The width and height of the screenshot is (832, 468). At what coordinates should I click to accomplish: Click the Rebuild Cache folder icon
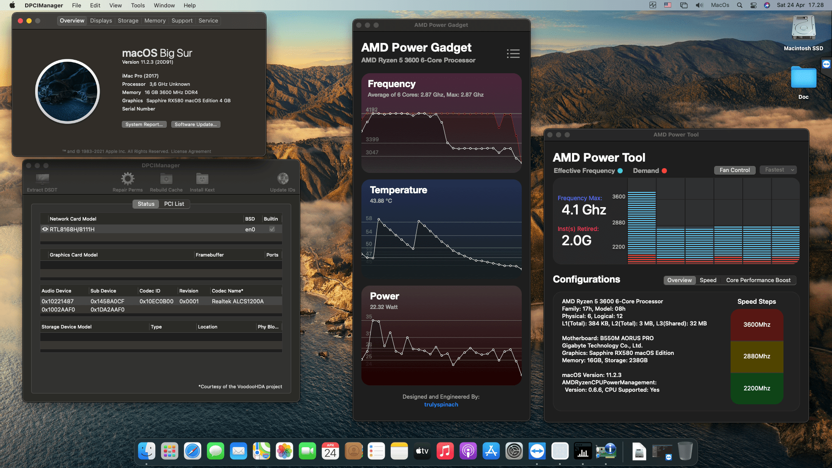pos(166,179)
